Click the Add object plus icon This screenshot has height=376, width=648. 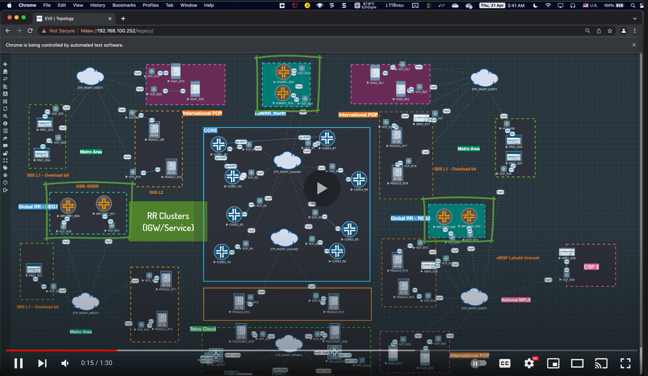click(x=5, y=64)
